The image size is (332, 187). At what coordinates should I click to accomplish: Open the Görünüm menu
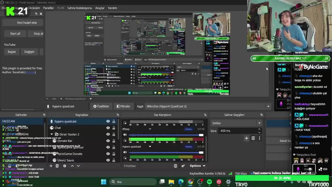click(x=33, y=8)
